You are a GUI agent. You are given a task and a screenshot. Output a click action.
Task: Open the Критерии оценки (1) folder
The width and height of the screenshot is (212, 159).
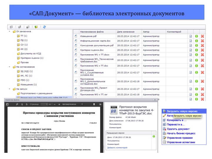point(30,58)
